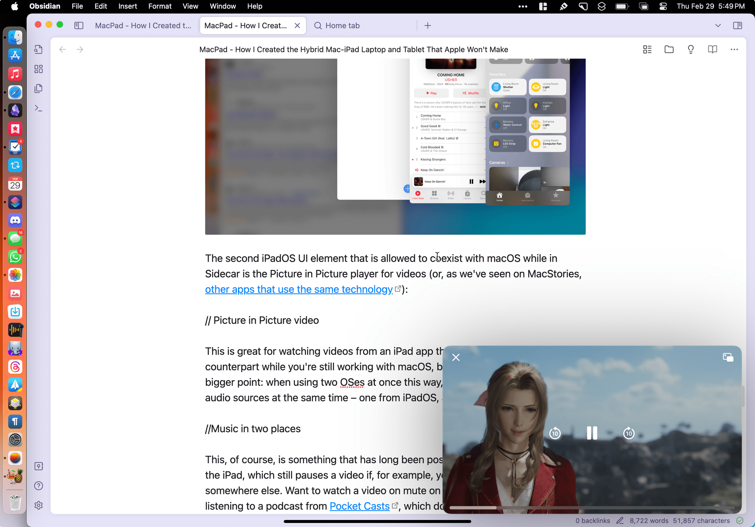Open Obsidian help icon

point(39,486)
